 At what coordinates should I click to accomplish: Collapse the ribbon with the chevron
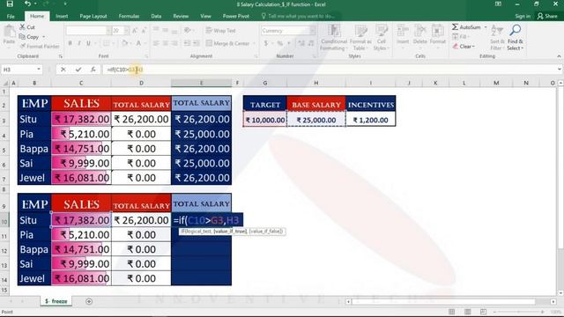click(x=559, y=56)
